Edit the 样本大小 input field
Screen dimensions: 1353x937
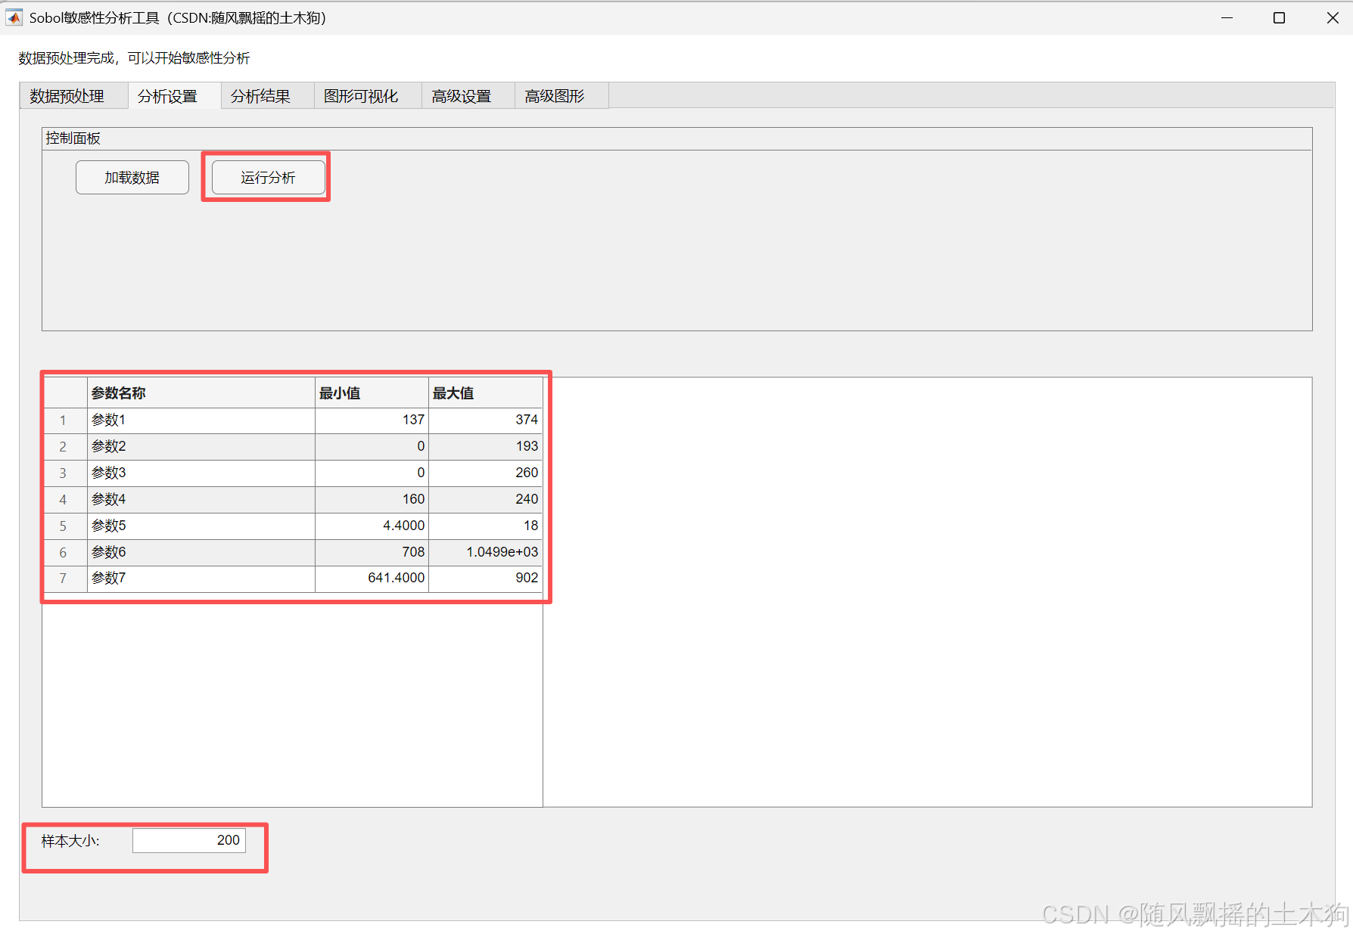[x=189, y=840]
